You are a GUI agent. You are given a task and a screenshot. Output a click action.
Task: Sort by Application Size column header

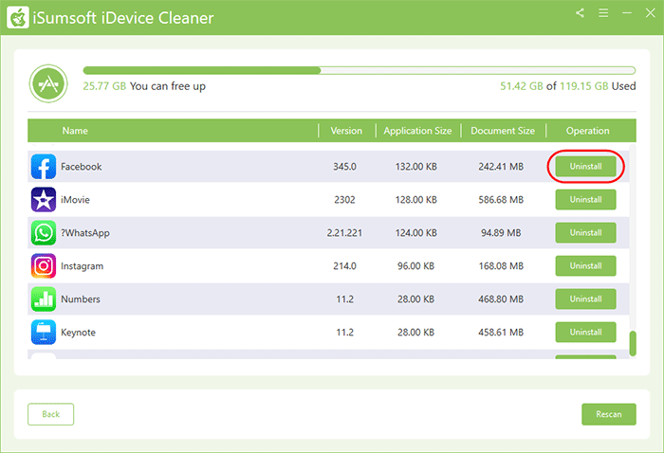click(417, 131)
